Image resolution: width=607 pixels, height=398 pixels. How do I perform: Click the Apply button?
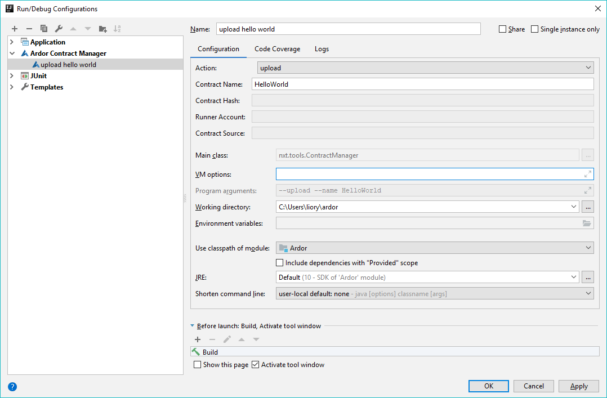pos(579,386)
